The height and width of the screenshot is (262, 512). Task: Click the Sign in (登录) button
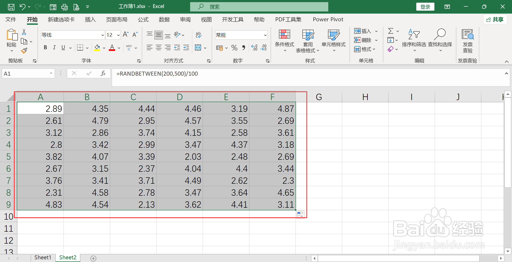coord(425,7)
